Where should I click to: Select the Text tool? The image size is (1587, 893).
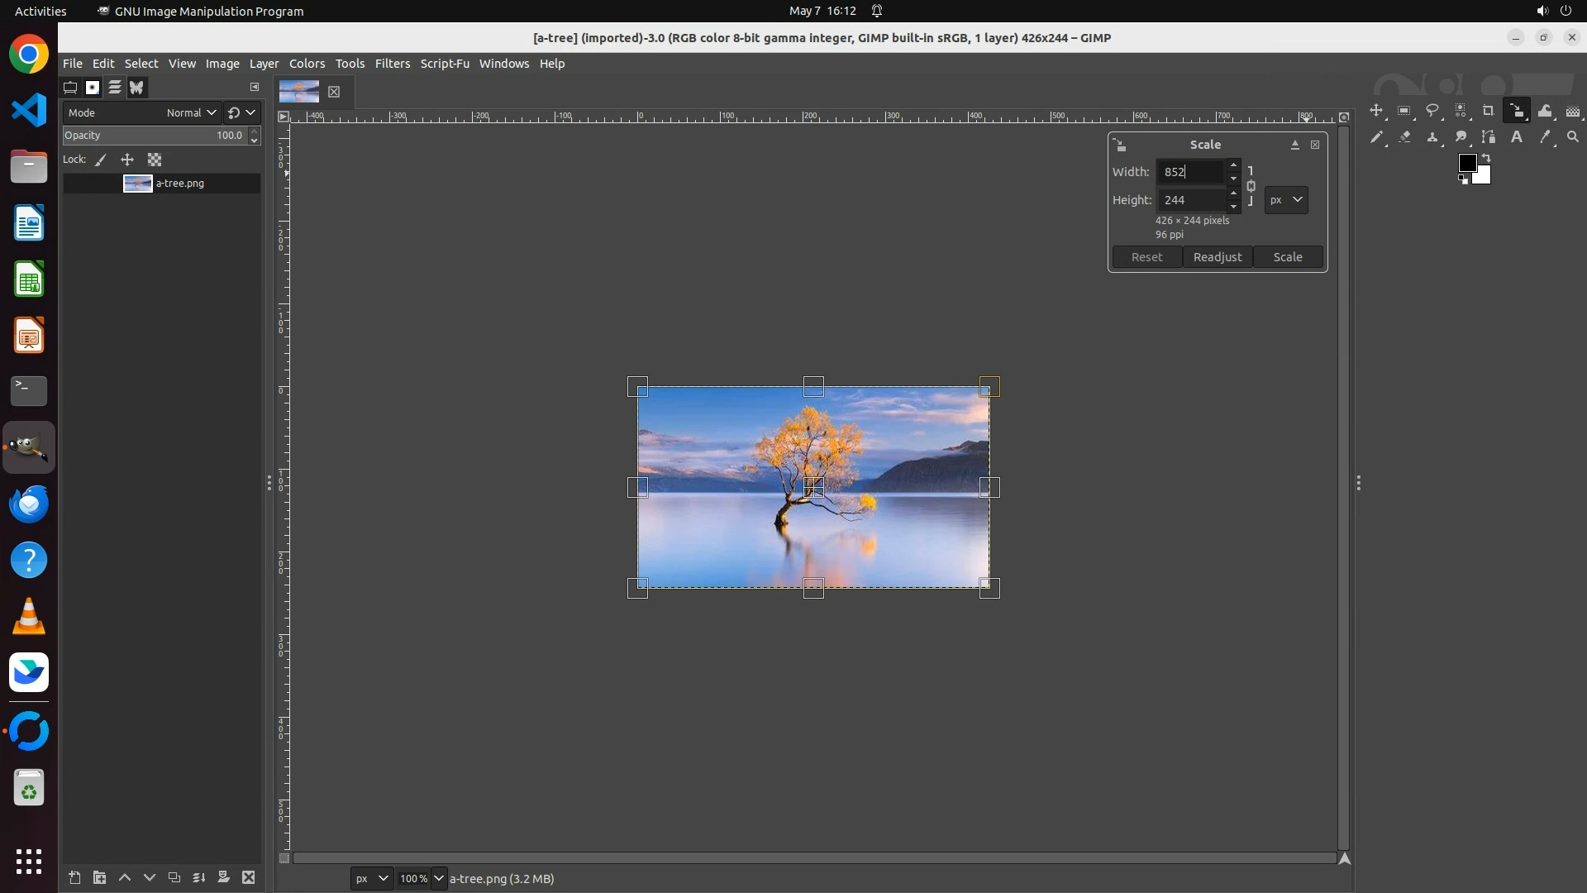coord(1517,137)
